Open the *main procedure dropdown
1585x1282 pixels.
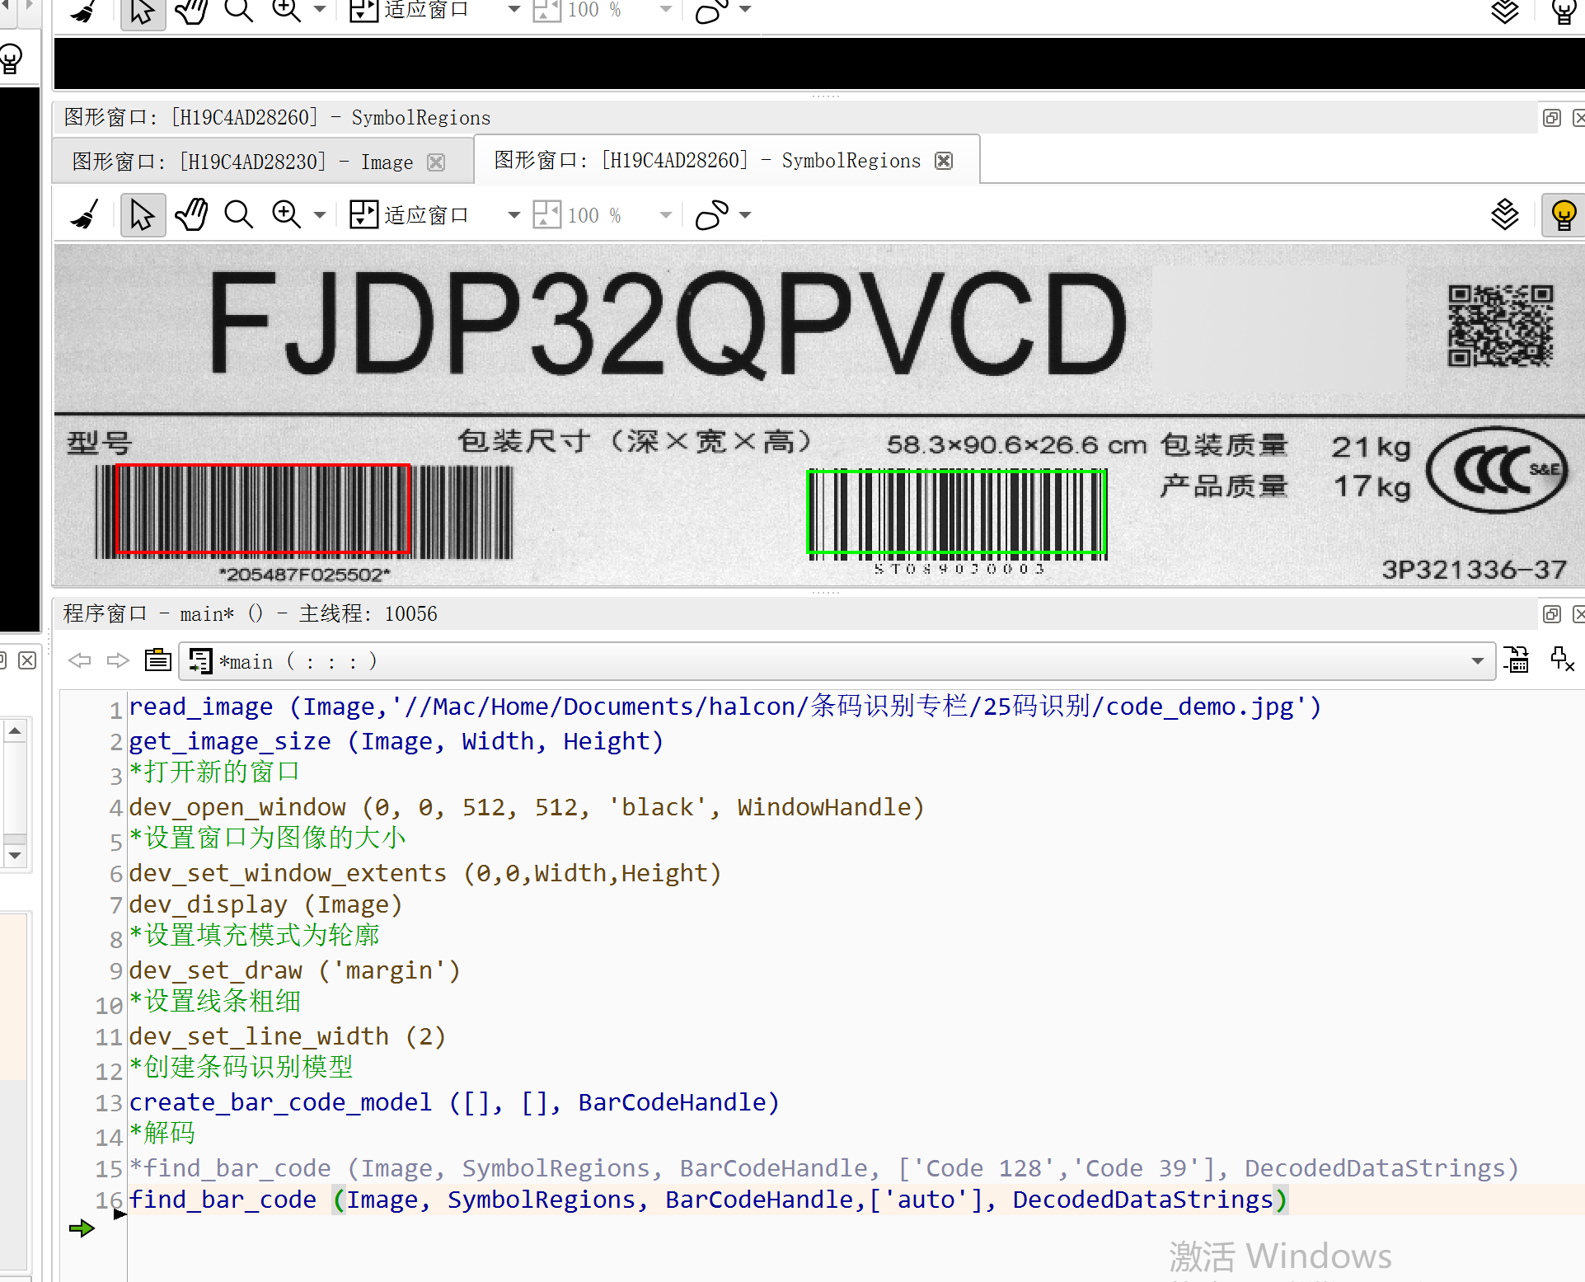pos(1476,660)
